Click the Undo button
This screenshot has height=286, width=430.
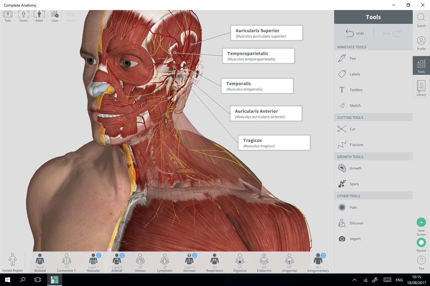coord(355,33)
